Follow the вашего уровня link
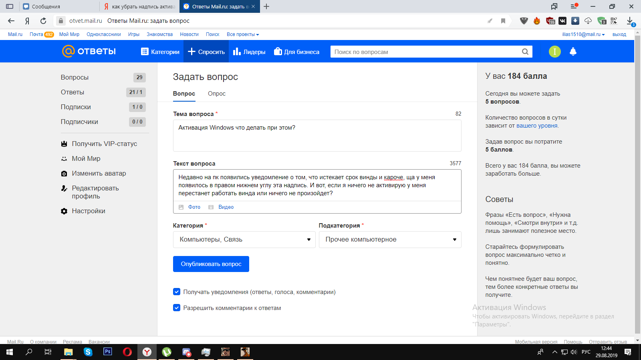Viewport: 641px width, 360px height. (537, 126)
